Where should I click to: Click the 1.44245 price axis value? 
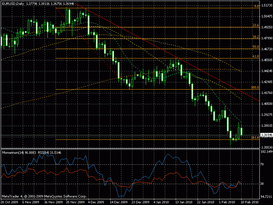267,71
